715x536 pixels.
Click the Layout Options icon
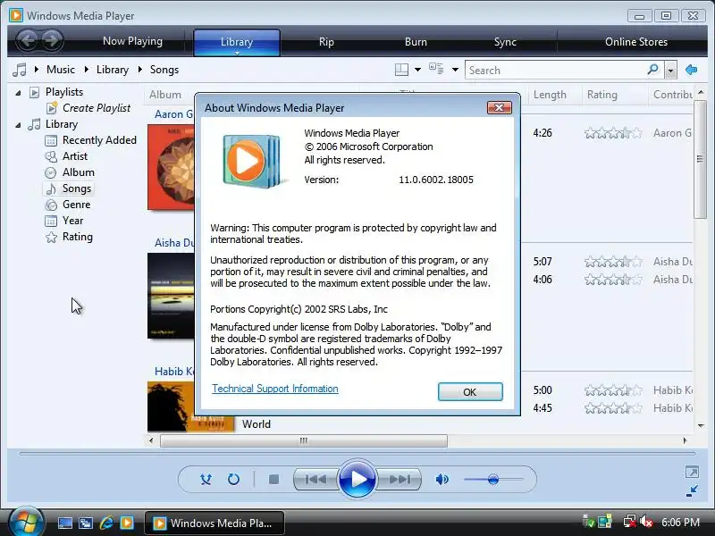[401, 70]
